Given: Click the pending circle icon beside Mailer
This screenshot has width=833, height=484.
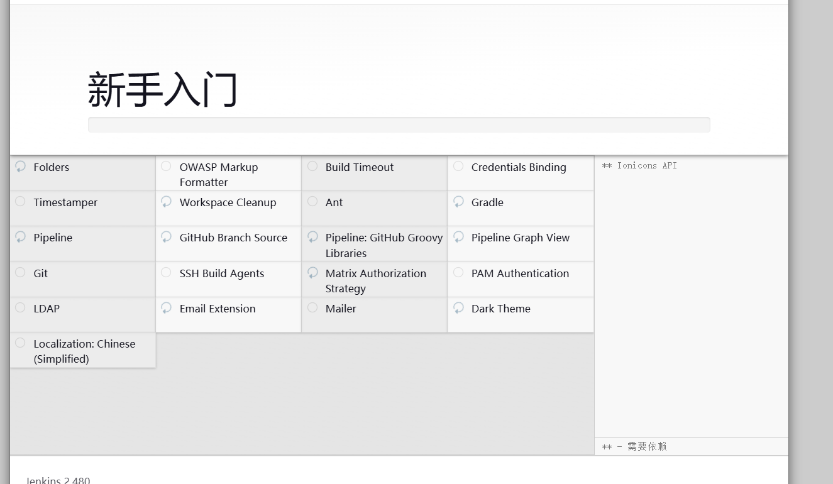Looking at the screenshot, I should coord(312,307).
